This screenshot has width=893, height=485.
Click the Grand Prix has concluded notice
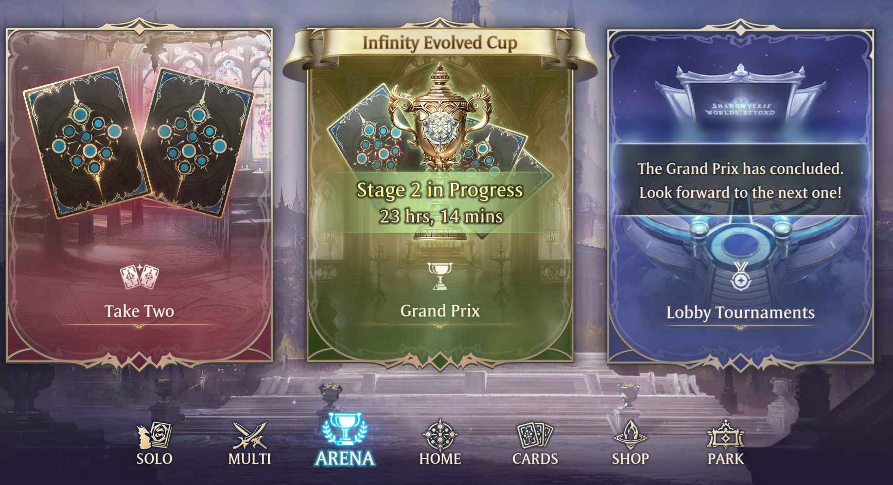(741, 180)
